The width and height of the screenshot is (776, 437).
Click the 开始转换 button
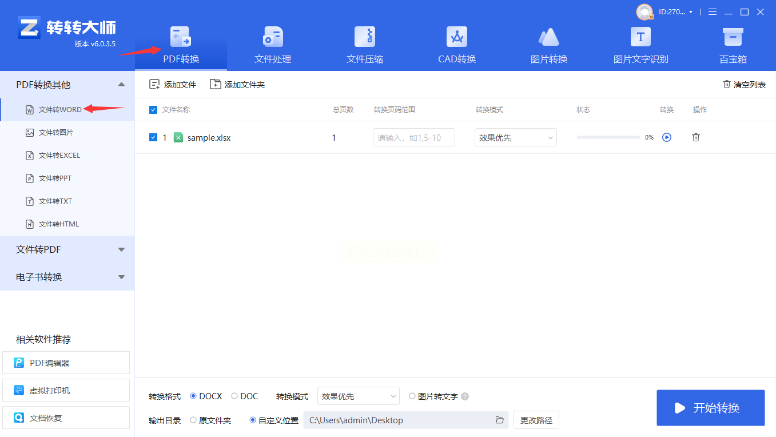coord(710,408)
